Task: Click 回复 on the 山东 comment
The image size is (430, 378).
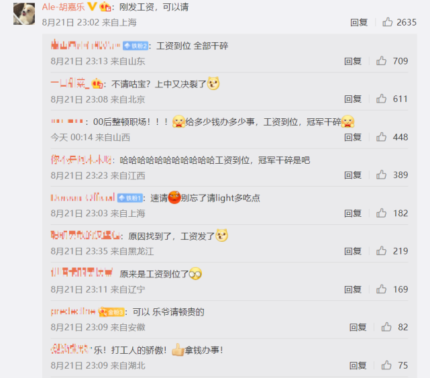Action: (x=353, y=61)
